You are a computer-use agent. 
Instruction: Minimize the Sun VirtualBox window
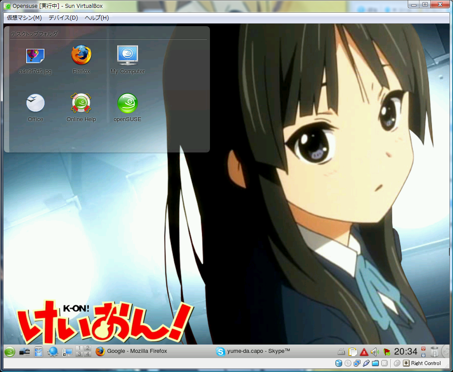click(414, 5)
